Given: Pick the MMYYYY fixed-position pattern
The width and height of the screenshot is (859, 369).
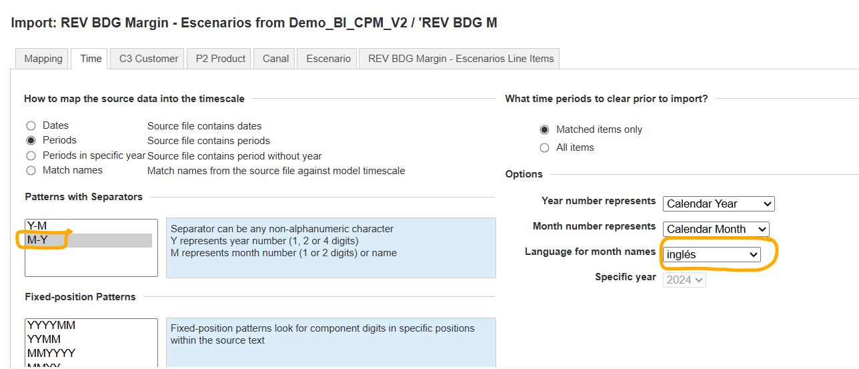Looking at the screenshot, I should point(51,353).
